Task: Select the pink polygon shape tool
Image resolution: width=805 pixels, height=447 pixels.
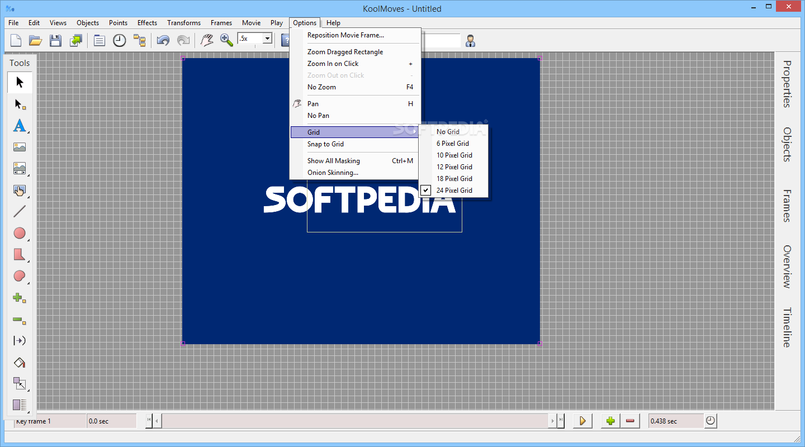Action: (x=20, y=255)
